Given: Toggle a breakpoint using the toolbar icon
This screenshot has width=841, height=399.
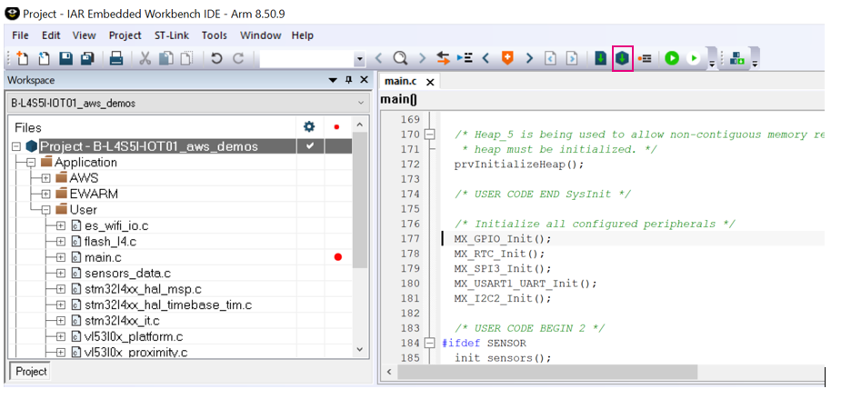Looking at the screenshot, I should (644, 58).
